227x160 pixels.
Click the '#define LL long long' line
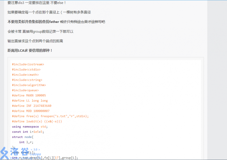click(x=30, y=101)
